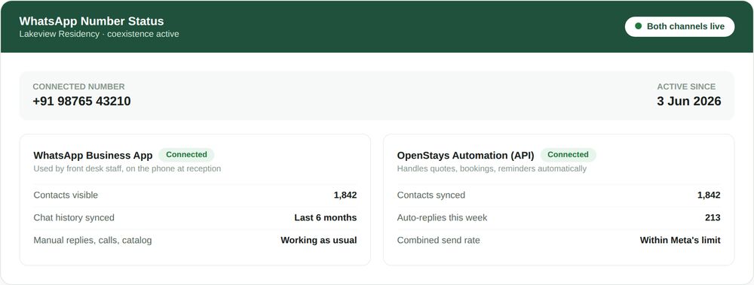Select the WhatsApp Number Status heading
Image resolution: width=754 pixels, height=285 pixels.
click(x=91, y=21)
